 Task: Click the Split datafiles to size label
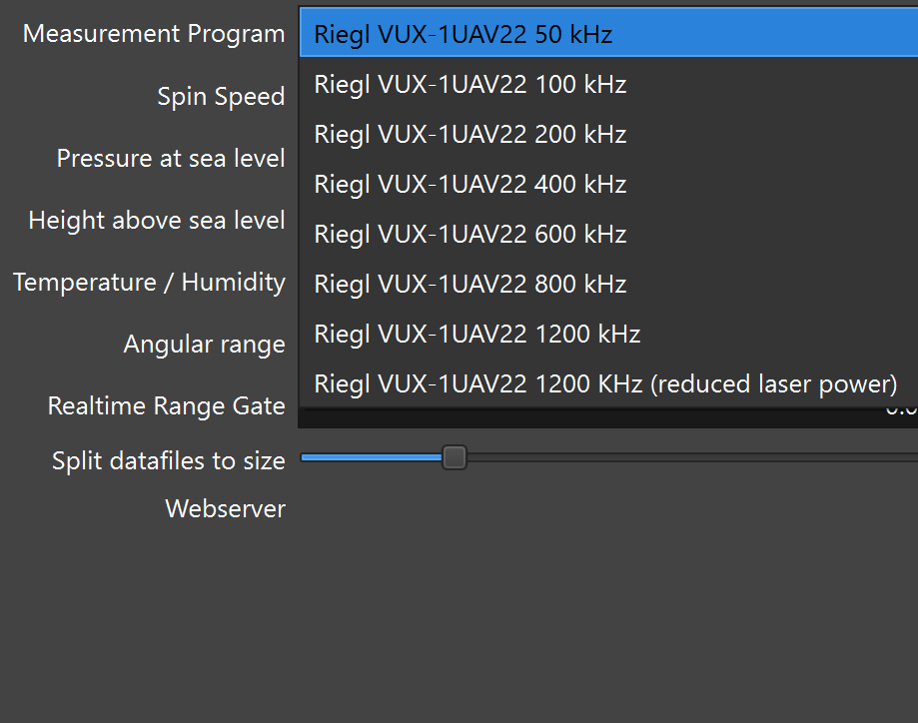(168, 460)
